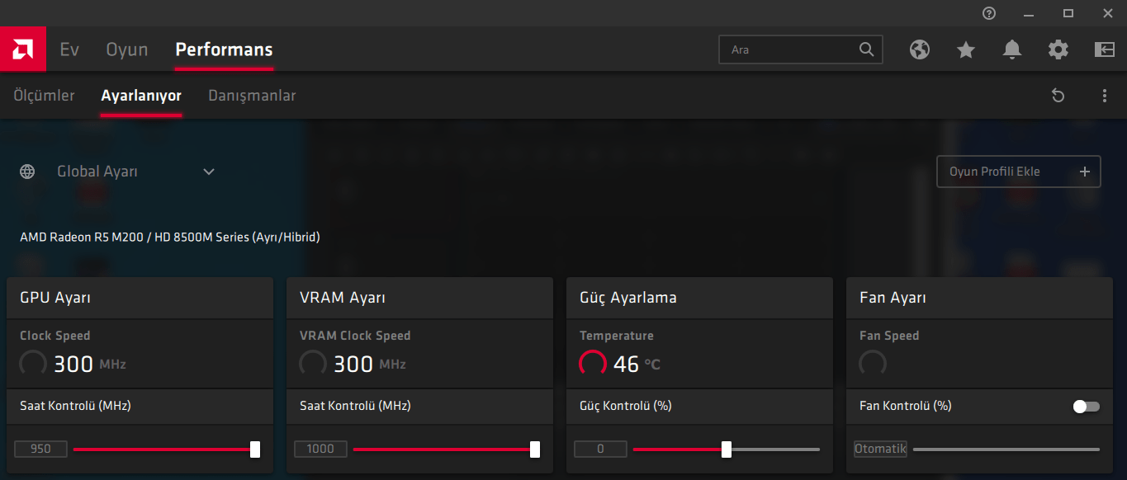The height and width of the screenshot is (480, 1127).
Task: Open notifications bell icon
Action: [1012, 49]
